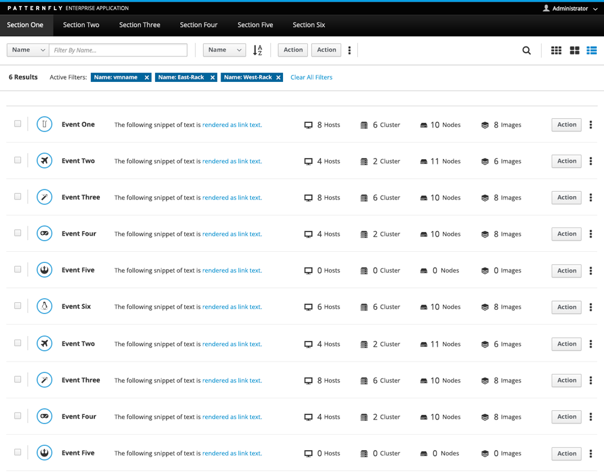Click the Clear All Filters link
Screen dimensions: 604x475
[312, 77]
